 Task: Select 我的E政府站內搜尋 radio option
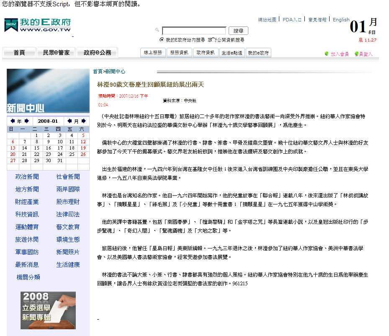(162, 40)
